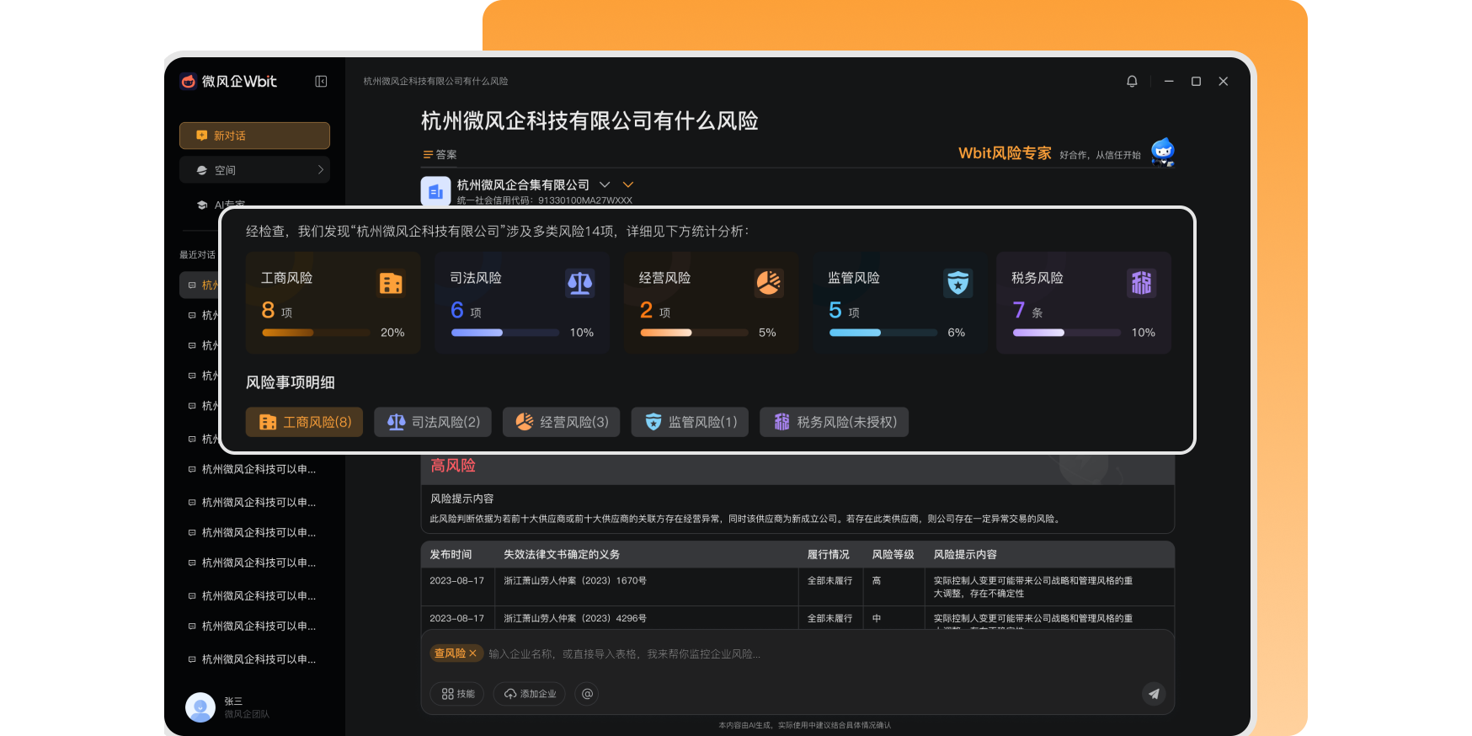The width and height of the screenshot is (1472, 736).
Task: Click the 8 项 count in 工商风险
Action: 277,311
